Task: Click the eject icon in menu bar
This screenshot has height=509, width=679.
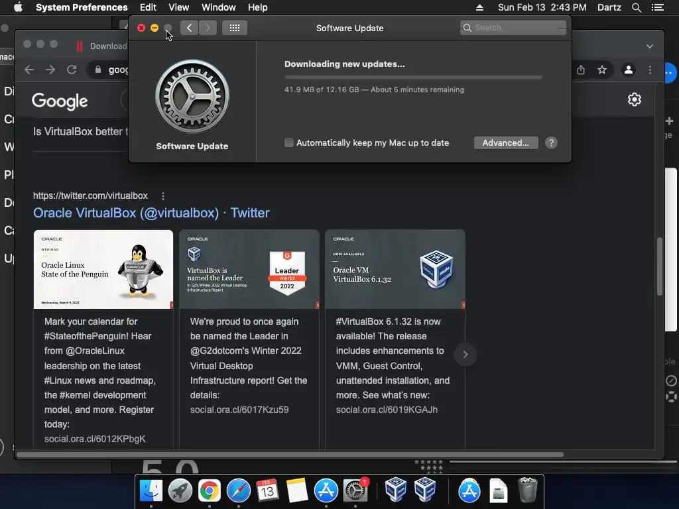Action: (479, 7)
